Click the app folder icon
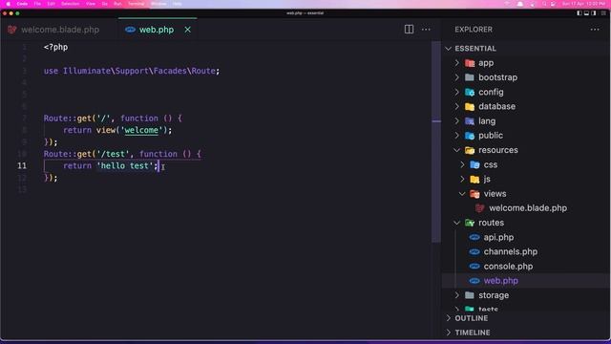 tap(470, 63)
